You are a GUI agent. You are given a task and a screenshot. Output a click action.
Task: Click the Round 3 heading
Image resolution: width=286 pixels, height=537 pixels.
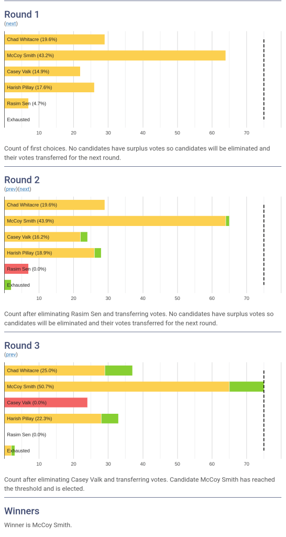22,345
